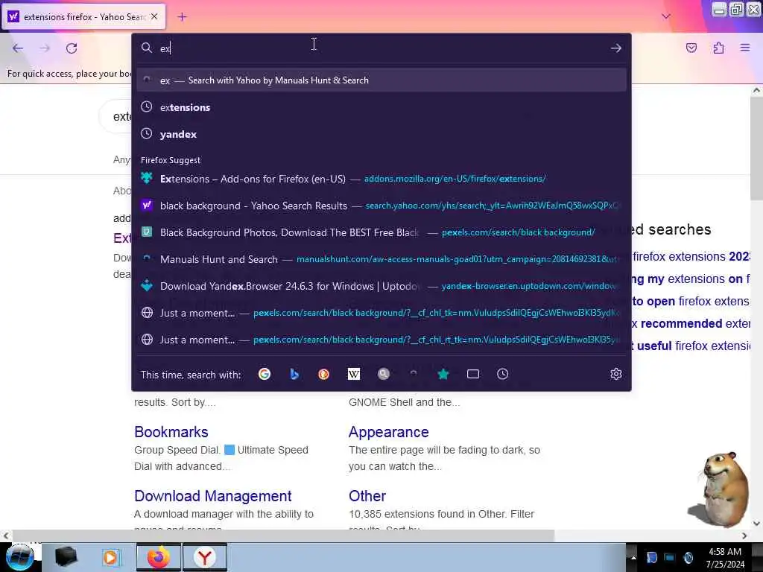
Task: Open the Other category link
Action: 367,495
